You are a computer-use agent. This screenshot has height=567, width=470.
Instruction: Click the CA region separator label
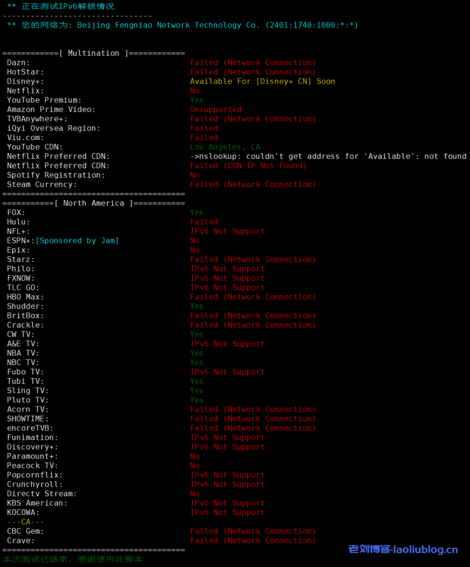coord(25,522)
